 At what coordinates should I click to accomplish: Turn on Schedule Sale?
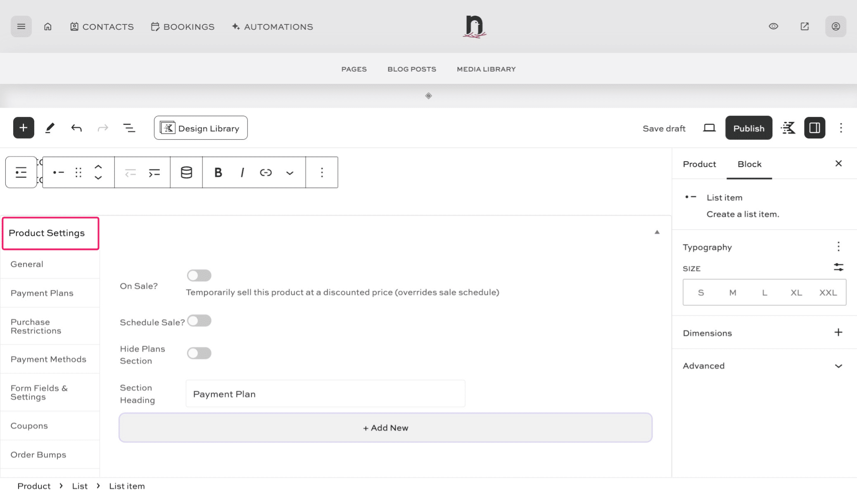(199, 321)
